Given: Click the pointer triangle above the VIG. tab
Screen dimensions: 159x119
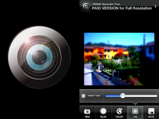Looking at the screenshot, I should [135, 103].
